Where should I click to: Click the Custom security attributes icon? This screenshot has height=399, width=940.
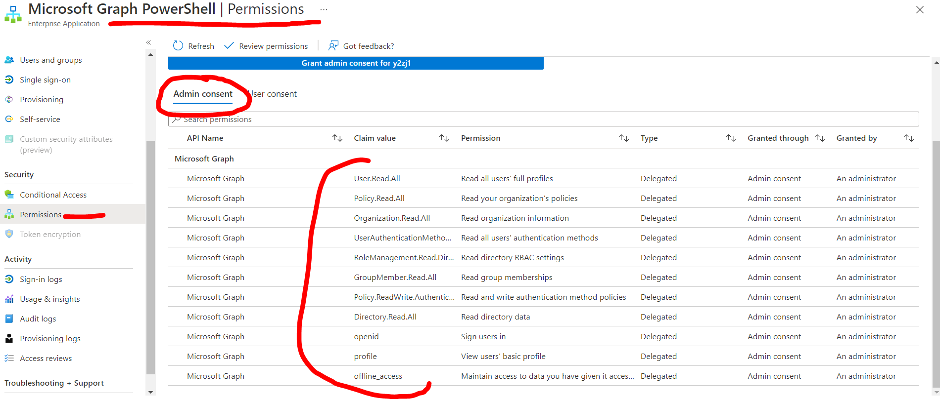(x=9, y=139)
